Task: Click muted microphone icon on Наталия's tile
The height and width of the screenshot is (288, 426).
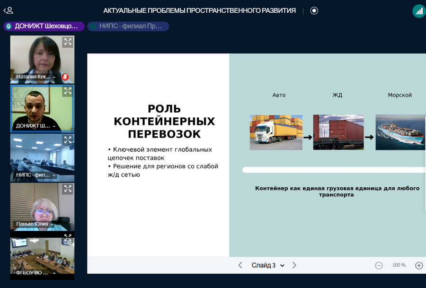Action: click(x=65, y=77)
